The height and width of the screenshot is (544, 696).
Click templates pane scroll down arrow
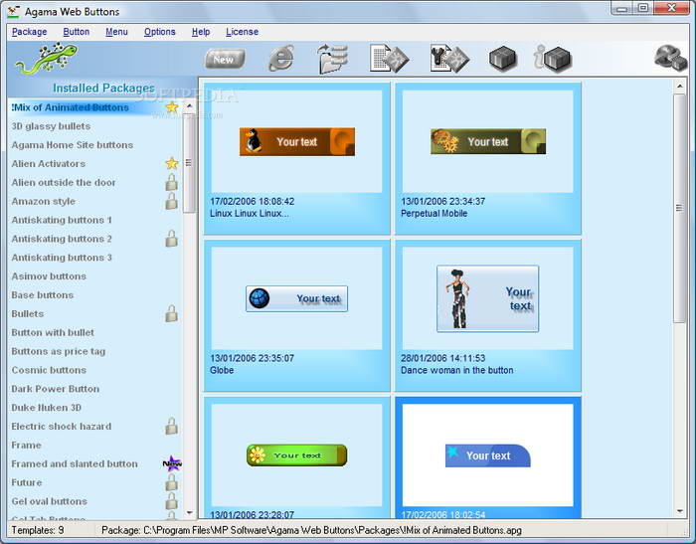pos(679,511)
